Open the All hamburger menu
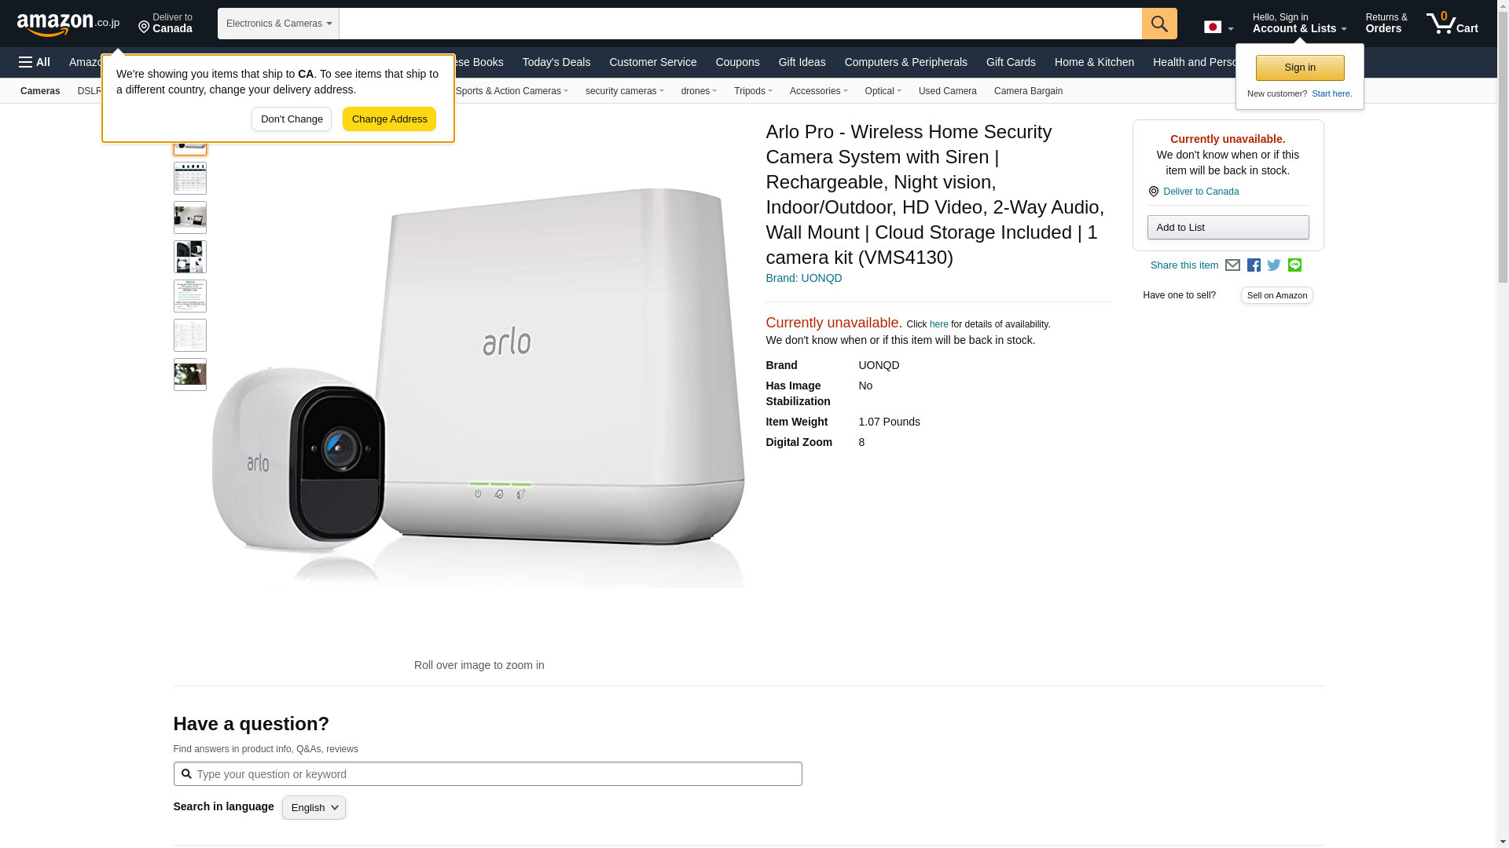Image resolution: width=1509 pixels, height=848 pixels. (x=35, y=62)
